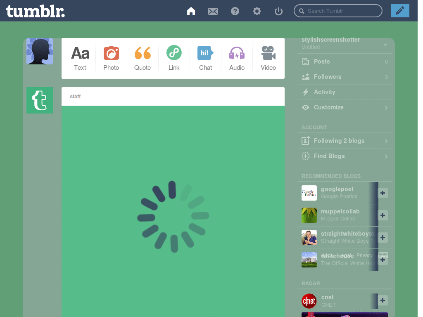Create a new Link post
Screen dimensions: 423x317
174,59
